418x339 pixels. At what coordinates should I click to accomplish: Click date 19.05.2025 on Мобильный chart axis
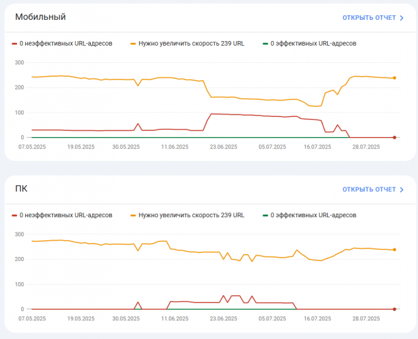tap(81, 147)
